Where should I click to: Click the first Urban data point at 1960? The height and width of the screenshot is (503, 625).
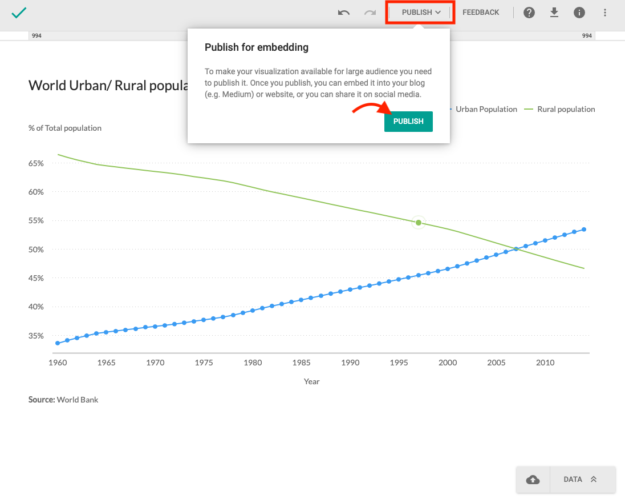coord(58,343)
